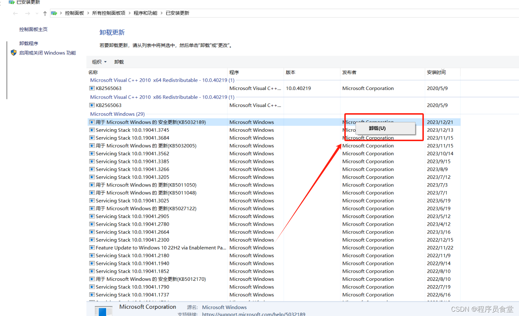Open 启用或关闭 Windows 功能 link
The width and height of the screenshot is (519, 316).
point(48,53)
